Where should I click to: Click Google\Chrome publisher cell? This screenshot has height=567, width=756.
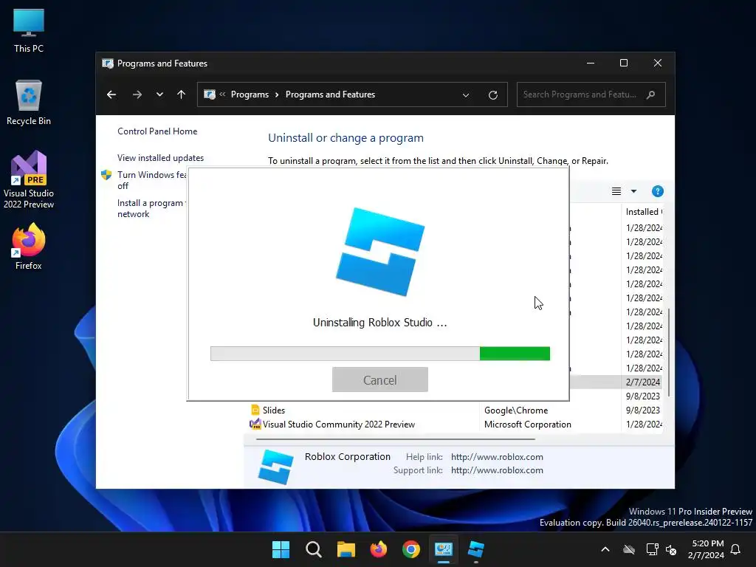[516, 410]
